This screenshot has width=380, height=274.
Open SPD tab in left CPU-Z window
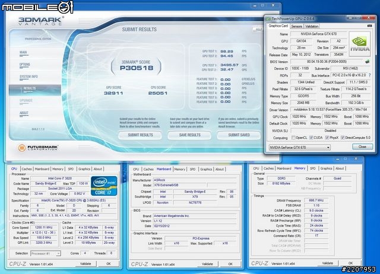(x=71, y=169)
